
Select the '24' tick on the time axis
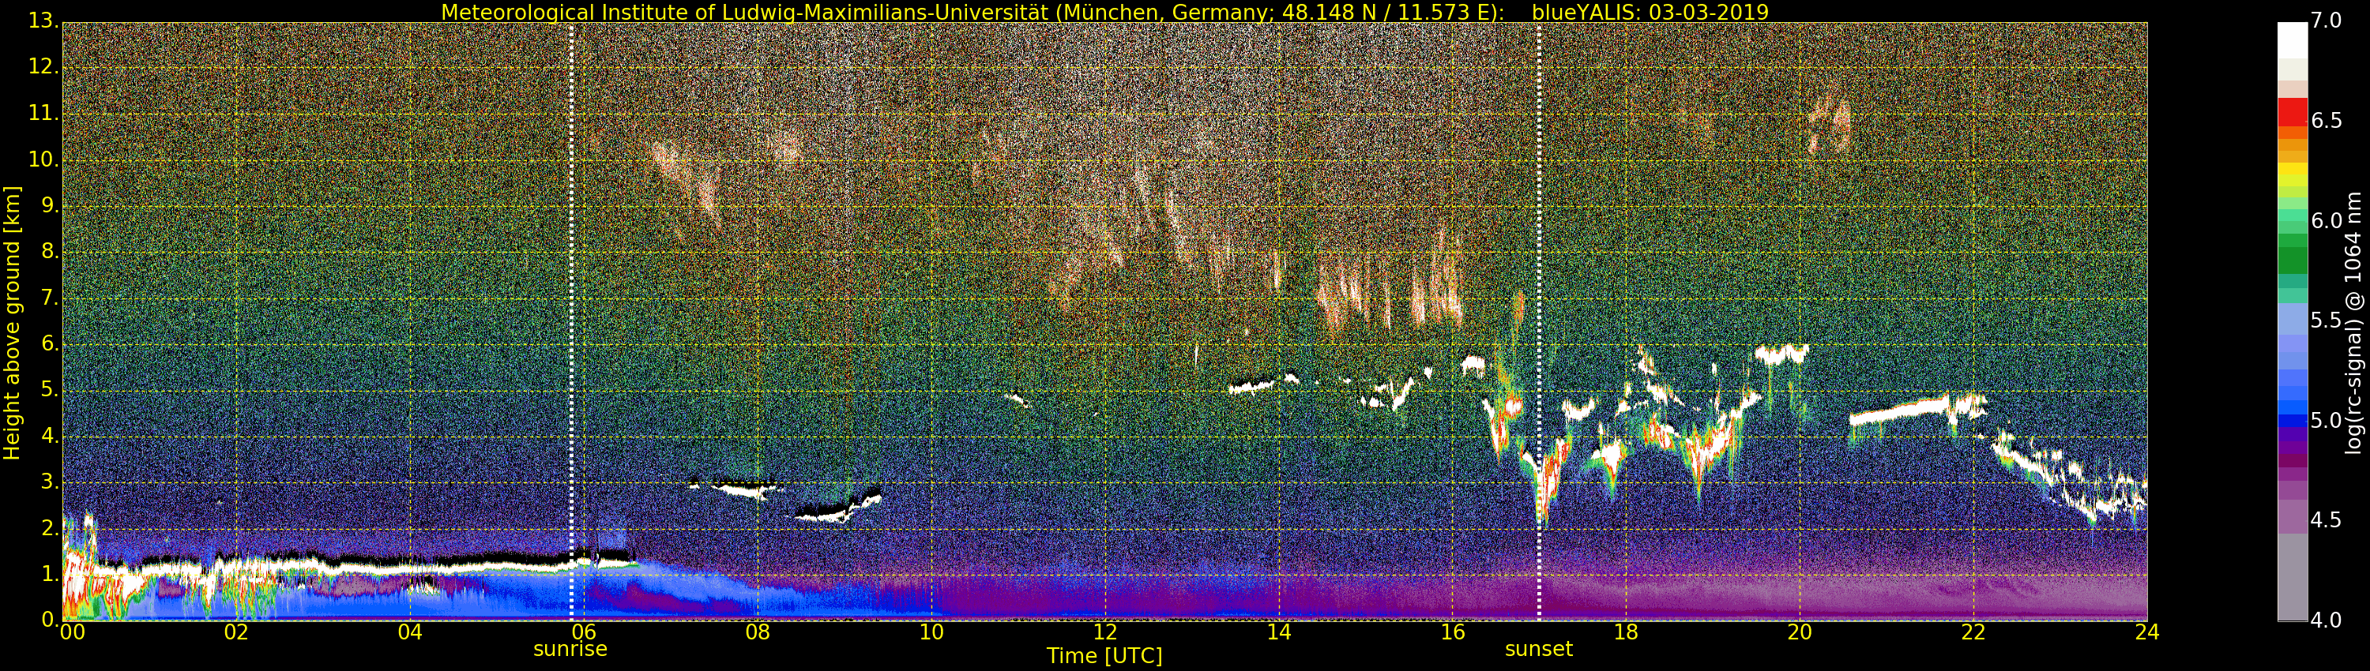(2147, 632)
